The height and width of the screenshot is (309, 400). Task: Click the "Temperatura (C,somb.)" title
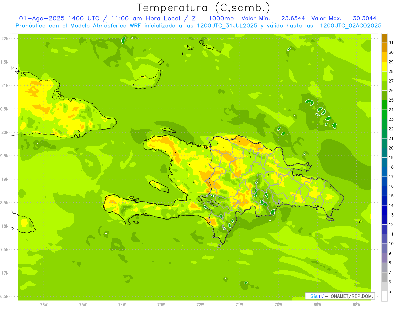tap(204, 8)
